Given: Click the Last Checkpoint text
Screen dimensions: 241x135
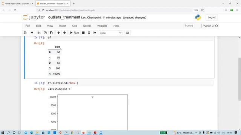Looking at the screenshot, I should tap(101, 18).
